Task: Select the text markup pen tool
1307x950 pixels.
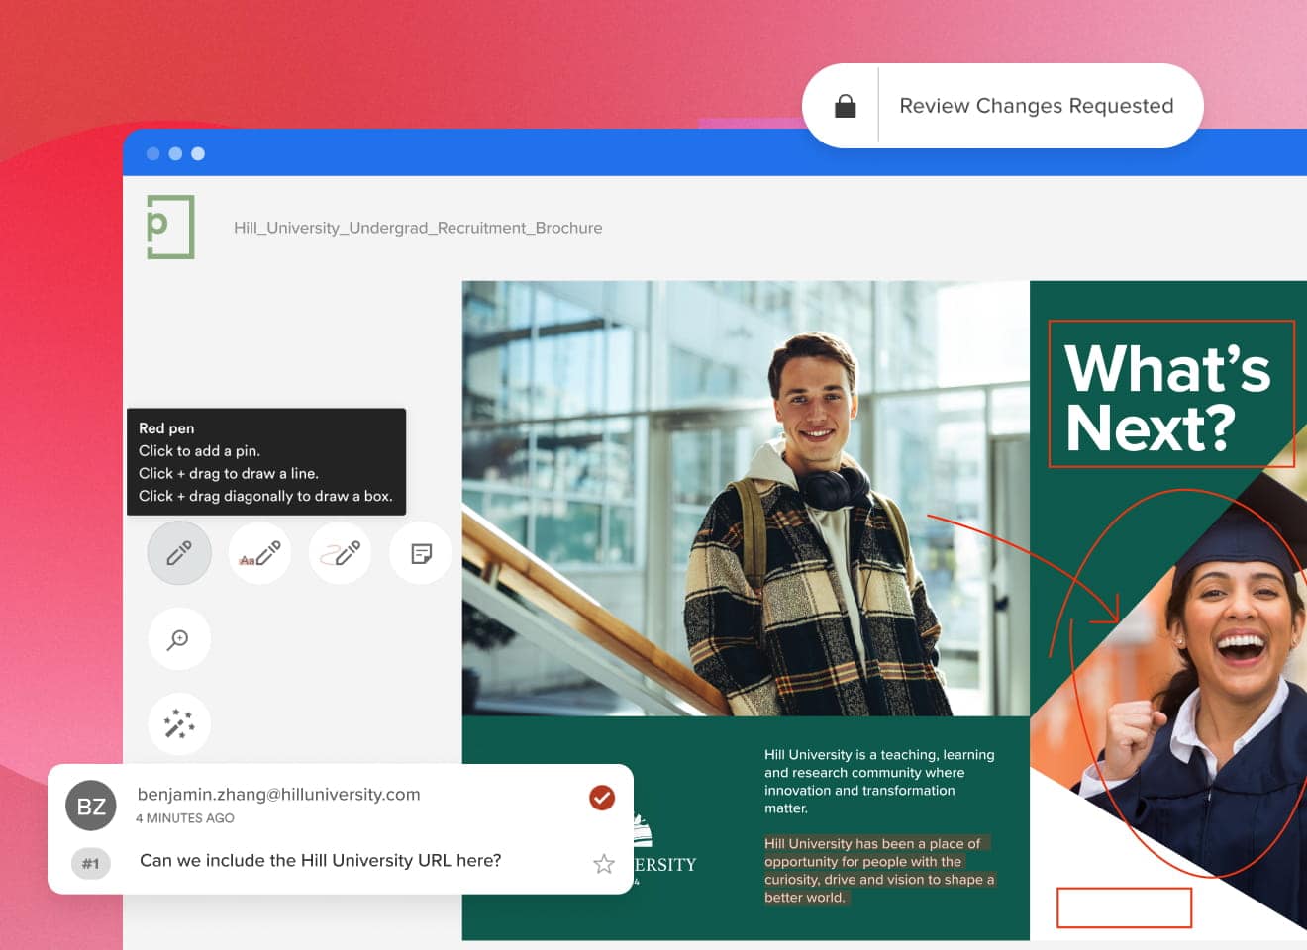Action: (259, 553)
